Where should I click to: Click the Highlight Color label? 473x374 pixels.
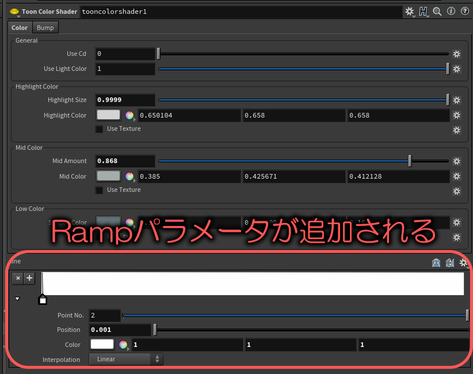[x=65, y=115]
